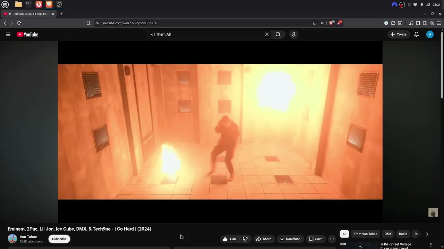This screenshot has height=249, width=444.
Task: Open the YouTube guide hamburger menu
Action: (8, 34)
